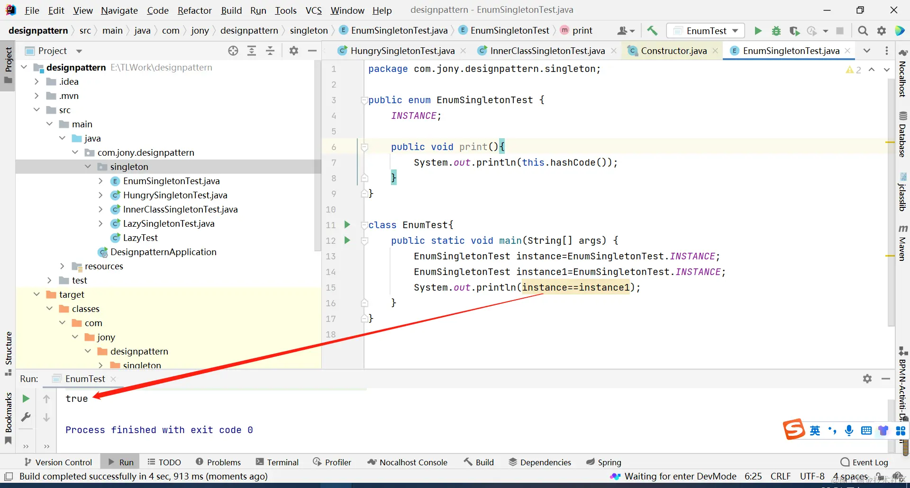This screenshot has height=488, width=910.
Task: Go to next highlighted warning arrow
Action: tap(887, 70)
